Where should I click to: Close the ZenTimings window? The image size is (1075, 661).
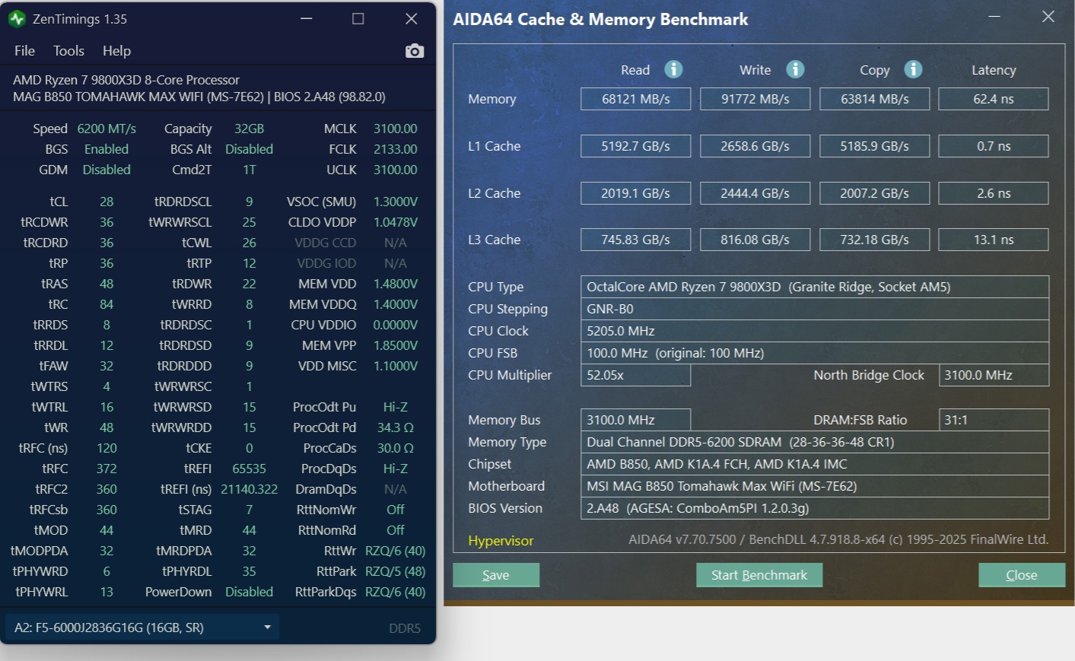point(412,19)
